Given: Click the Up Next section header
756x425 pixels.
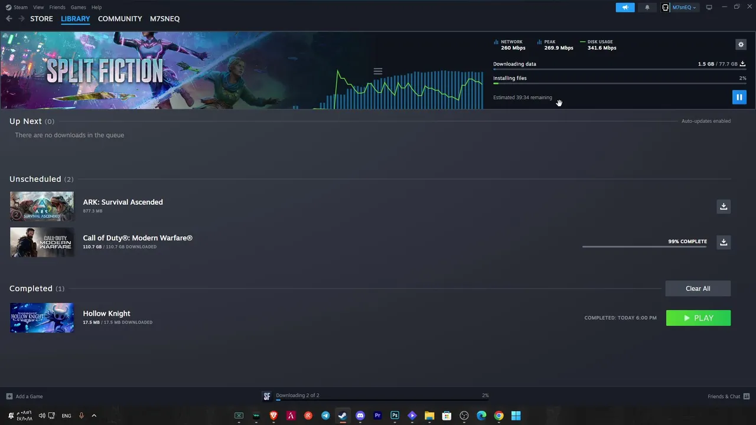Looking at the screenshot, I should [x=32, y=121].
